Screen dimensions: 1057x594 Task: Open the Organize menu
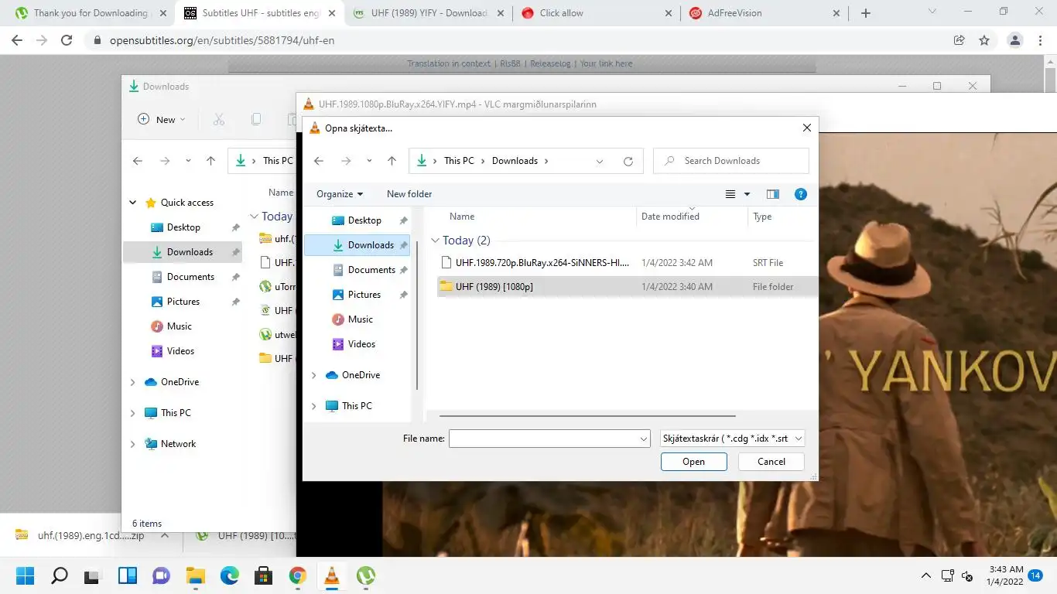[x=340, y=194]
